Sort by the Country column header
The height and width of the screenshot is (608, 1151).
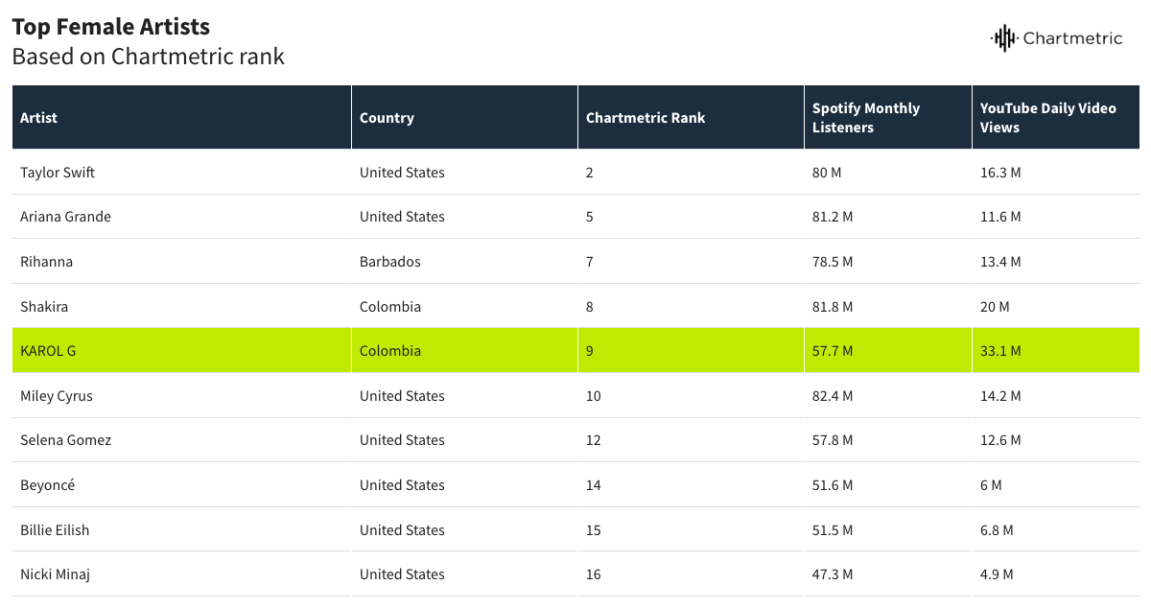(387, 118)
